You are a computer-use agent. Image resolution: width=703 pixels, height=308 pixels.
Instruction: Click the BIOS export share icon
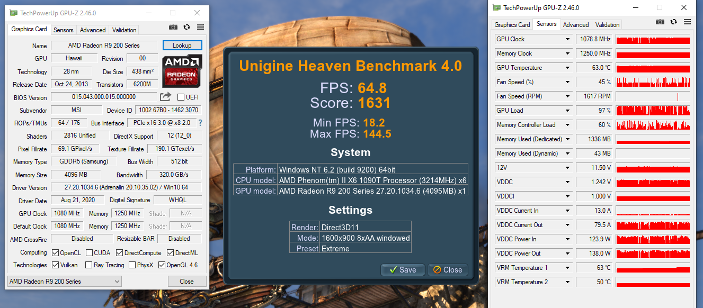[x=166, y=97]
